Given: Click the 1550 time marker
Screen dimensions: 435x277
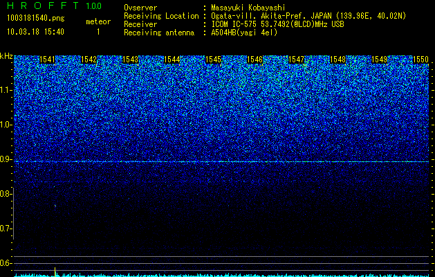Looking at the screenshot, I should tap(421, 60).
